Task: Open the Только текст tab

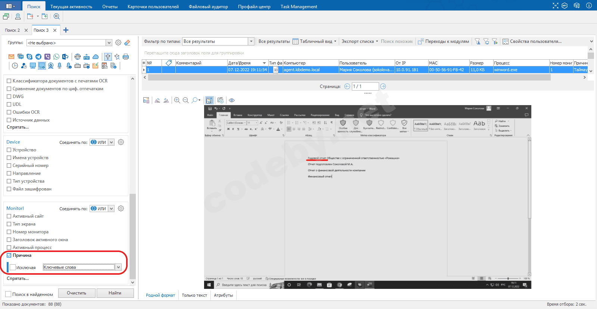Action: pos(194,295)
